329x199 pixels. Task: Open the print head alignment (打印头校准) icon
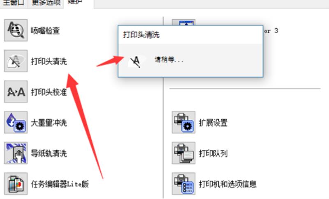[x=16, y=91]
